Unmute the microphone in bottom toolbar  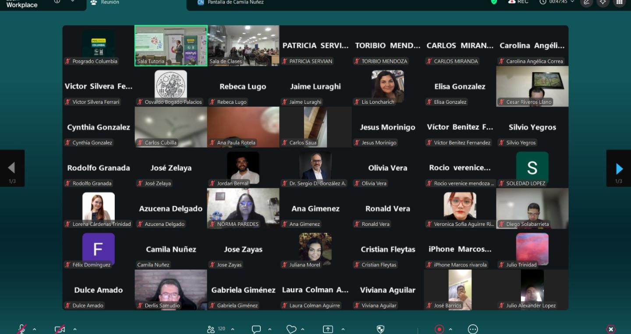pos(21,329)
